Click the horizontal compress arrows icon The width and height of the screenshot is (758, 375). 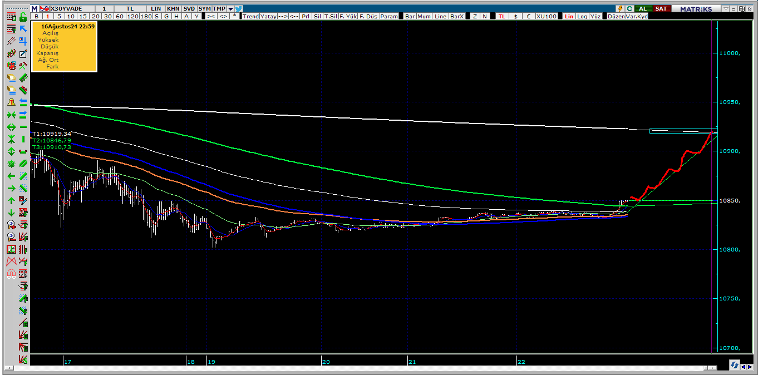[x=11, y=115]
